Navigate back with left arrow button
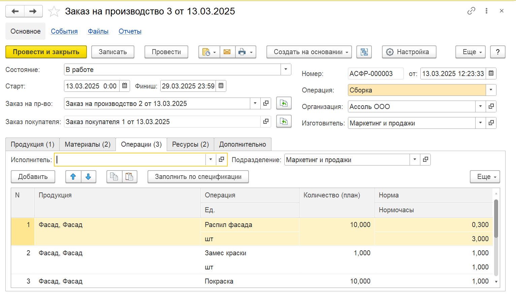516x296 pixels. (15, 11)
